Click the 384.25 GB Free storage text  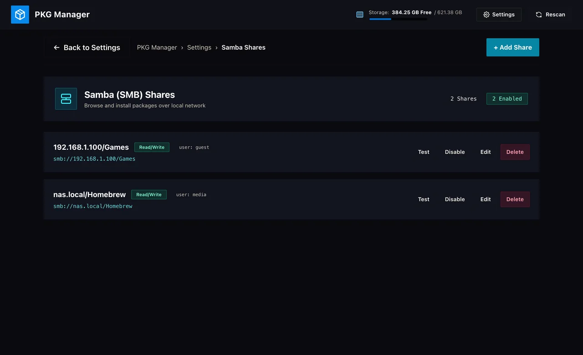(x=412, y=13)
